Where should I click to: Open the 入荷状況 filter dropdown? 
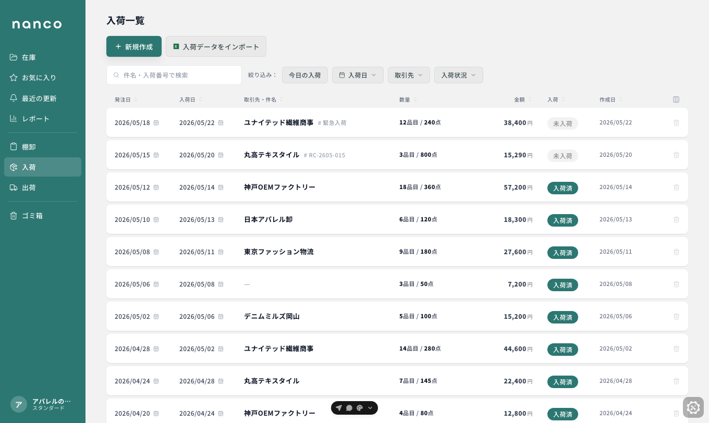point(459,75)
